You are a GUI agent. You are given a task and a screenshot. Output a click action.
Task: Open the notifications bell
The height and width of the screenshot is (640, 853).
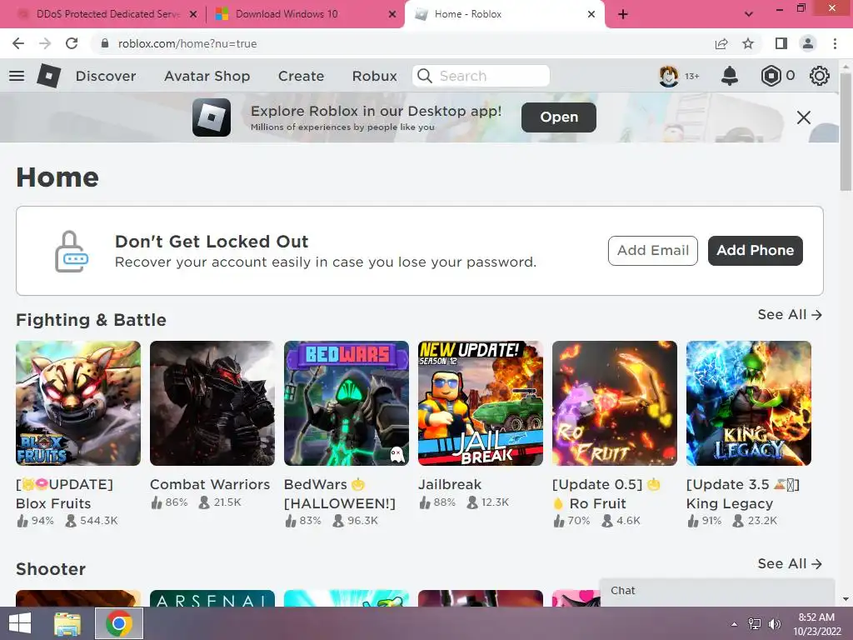point(730,76)
